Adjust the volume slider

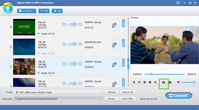click(188, 82)
